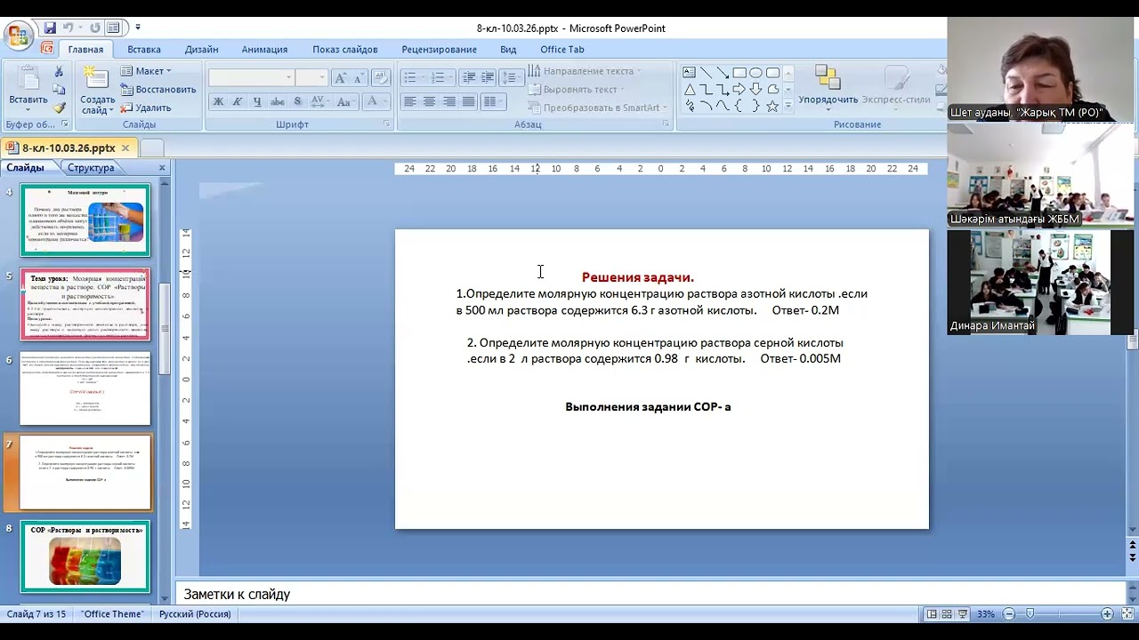Open the font size dropdown
This screenshot has height=640, width=1139.
[x=322, y=78]
